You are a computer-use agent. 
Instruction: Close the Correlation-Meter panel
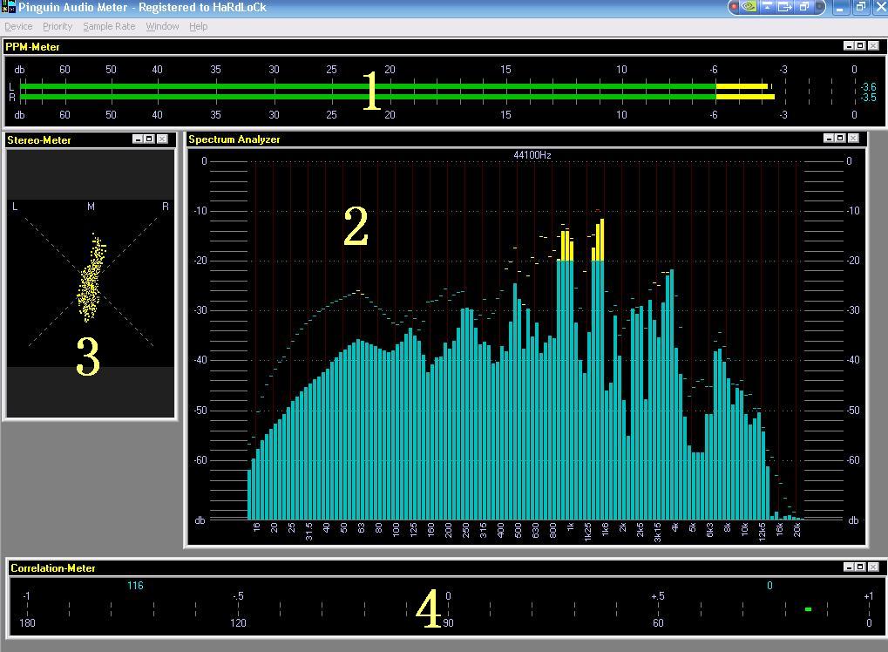point(873,567)
